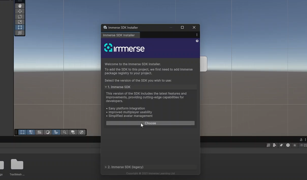Toggle the sliders overlay button in bottom toolbar
The image size is (307, 180).
click(x=31, y=132)
